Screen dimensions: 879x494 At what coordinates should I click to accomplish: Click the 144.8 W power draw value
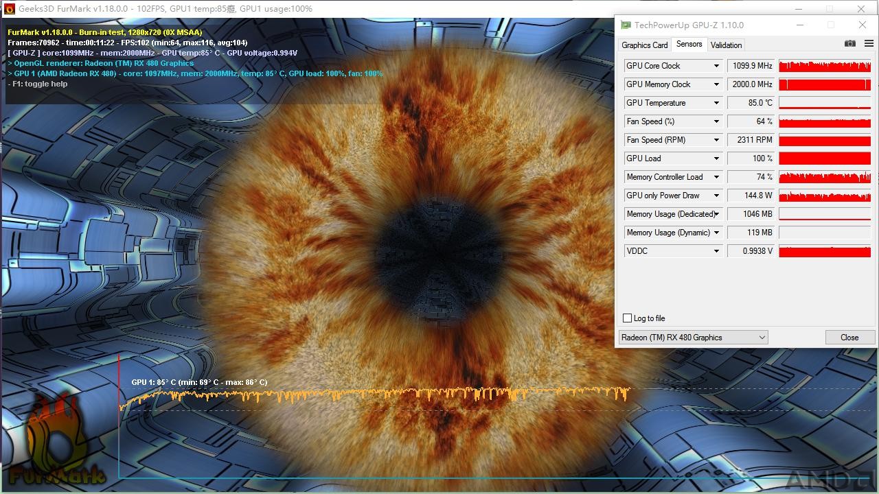751,196
